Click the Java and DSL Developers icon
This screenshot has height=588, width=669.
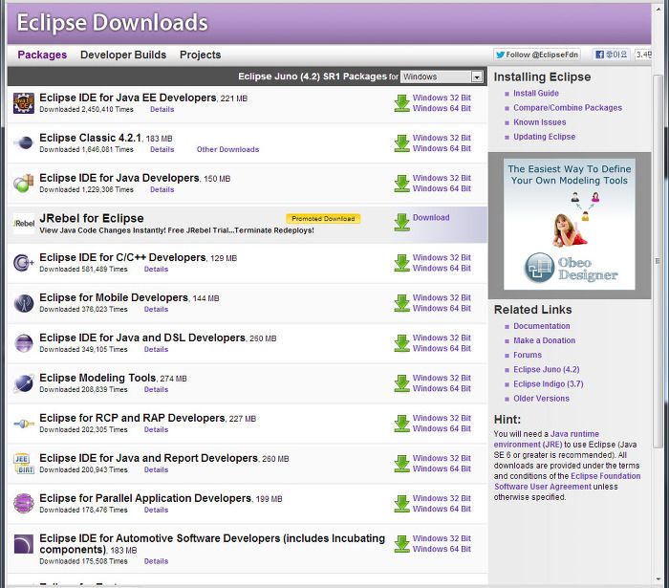click(x=24, y=343)
